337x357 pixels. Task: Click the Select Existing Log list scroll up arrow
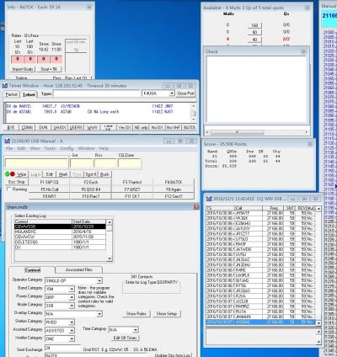110,222
